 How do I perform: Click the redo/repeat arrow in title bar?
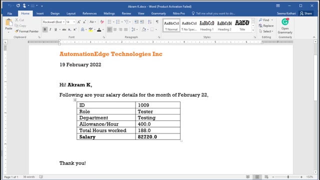[x=18, y=5]
